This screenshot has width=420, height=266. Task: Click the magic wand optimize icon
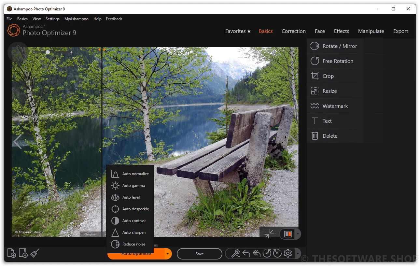click(235, 254)
